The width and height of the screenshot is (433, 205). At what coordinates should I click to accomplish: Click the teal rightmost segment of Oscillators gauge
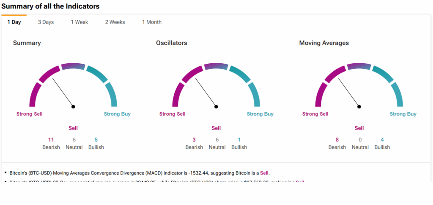pos(255,94)
